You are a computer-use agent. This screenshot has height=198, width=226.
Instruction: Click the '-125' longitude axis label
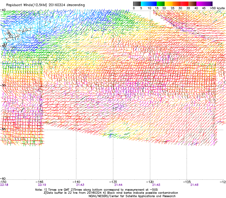[187, 182]
